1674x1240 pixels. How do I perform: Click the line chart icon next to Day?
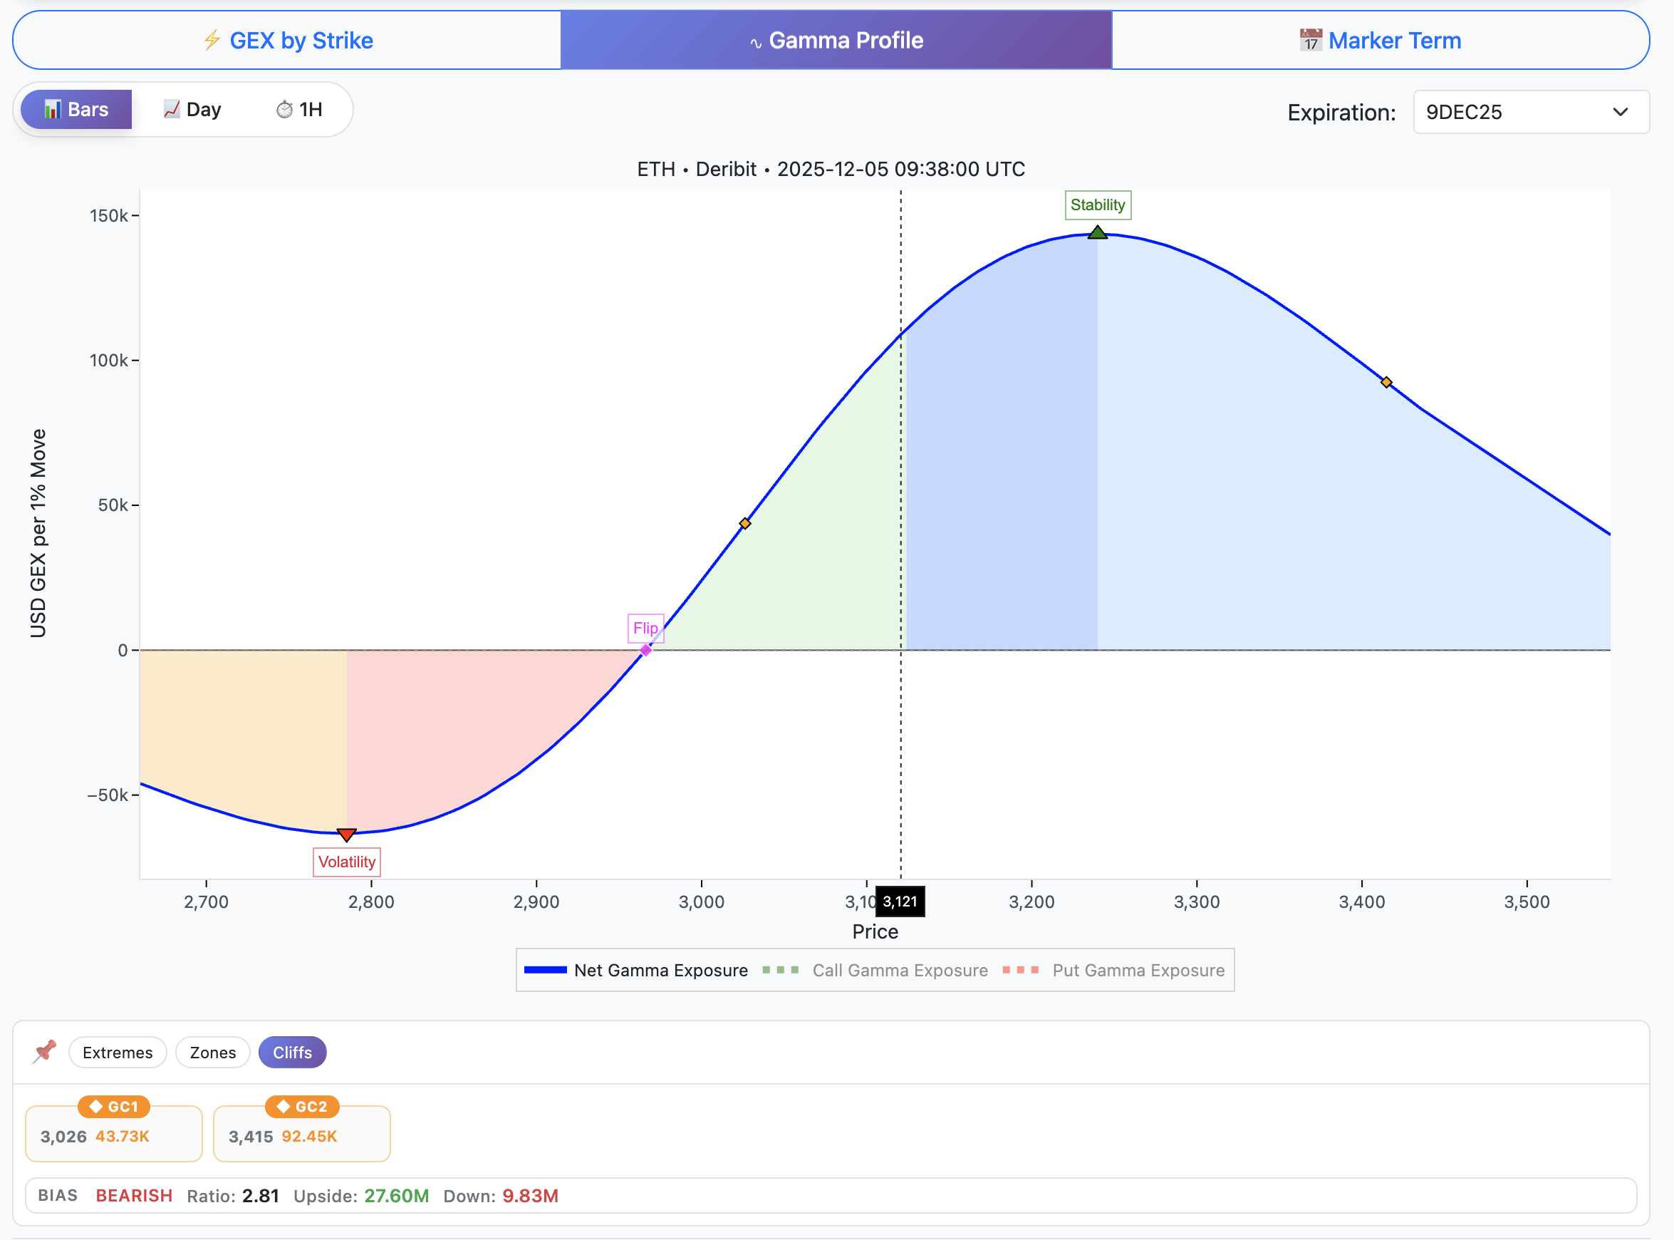pyautogui.click(x=171, y=109)
